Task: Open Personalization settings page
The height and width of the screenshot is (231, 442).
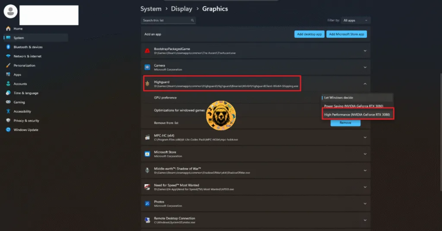Action: point(24,65)
